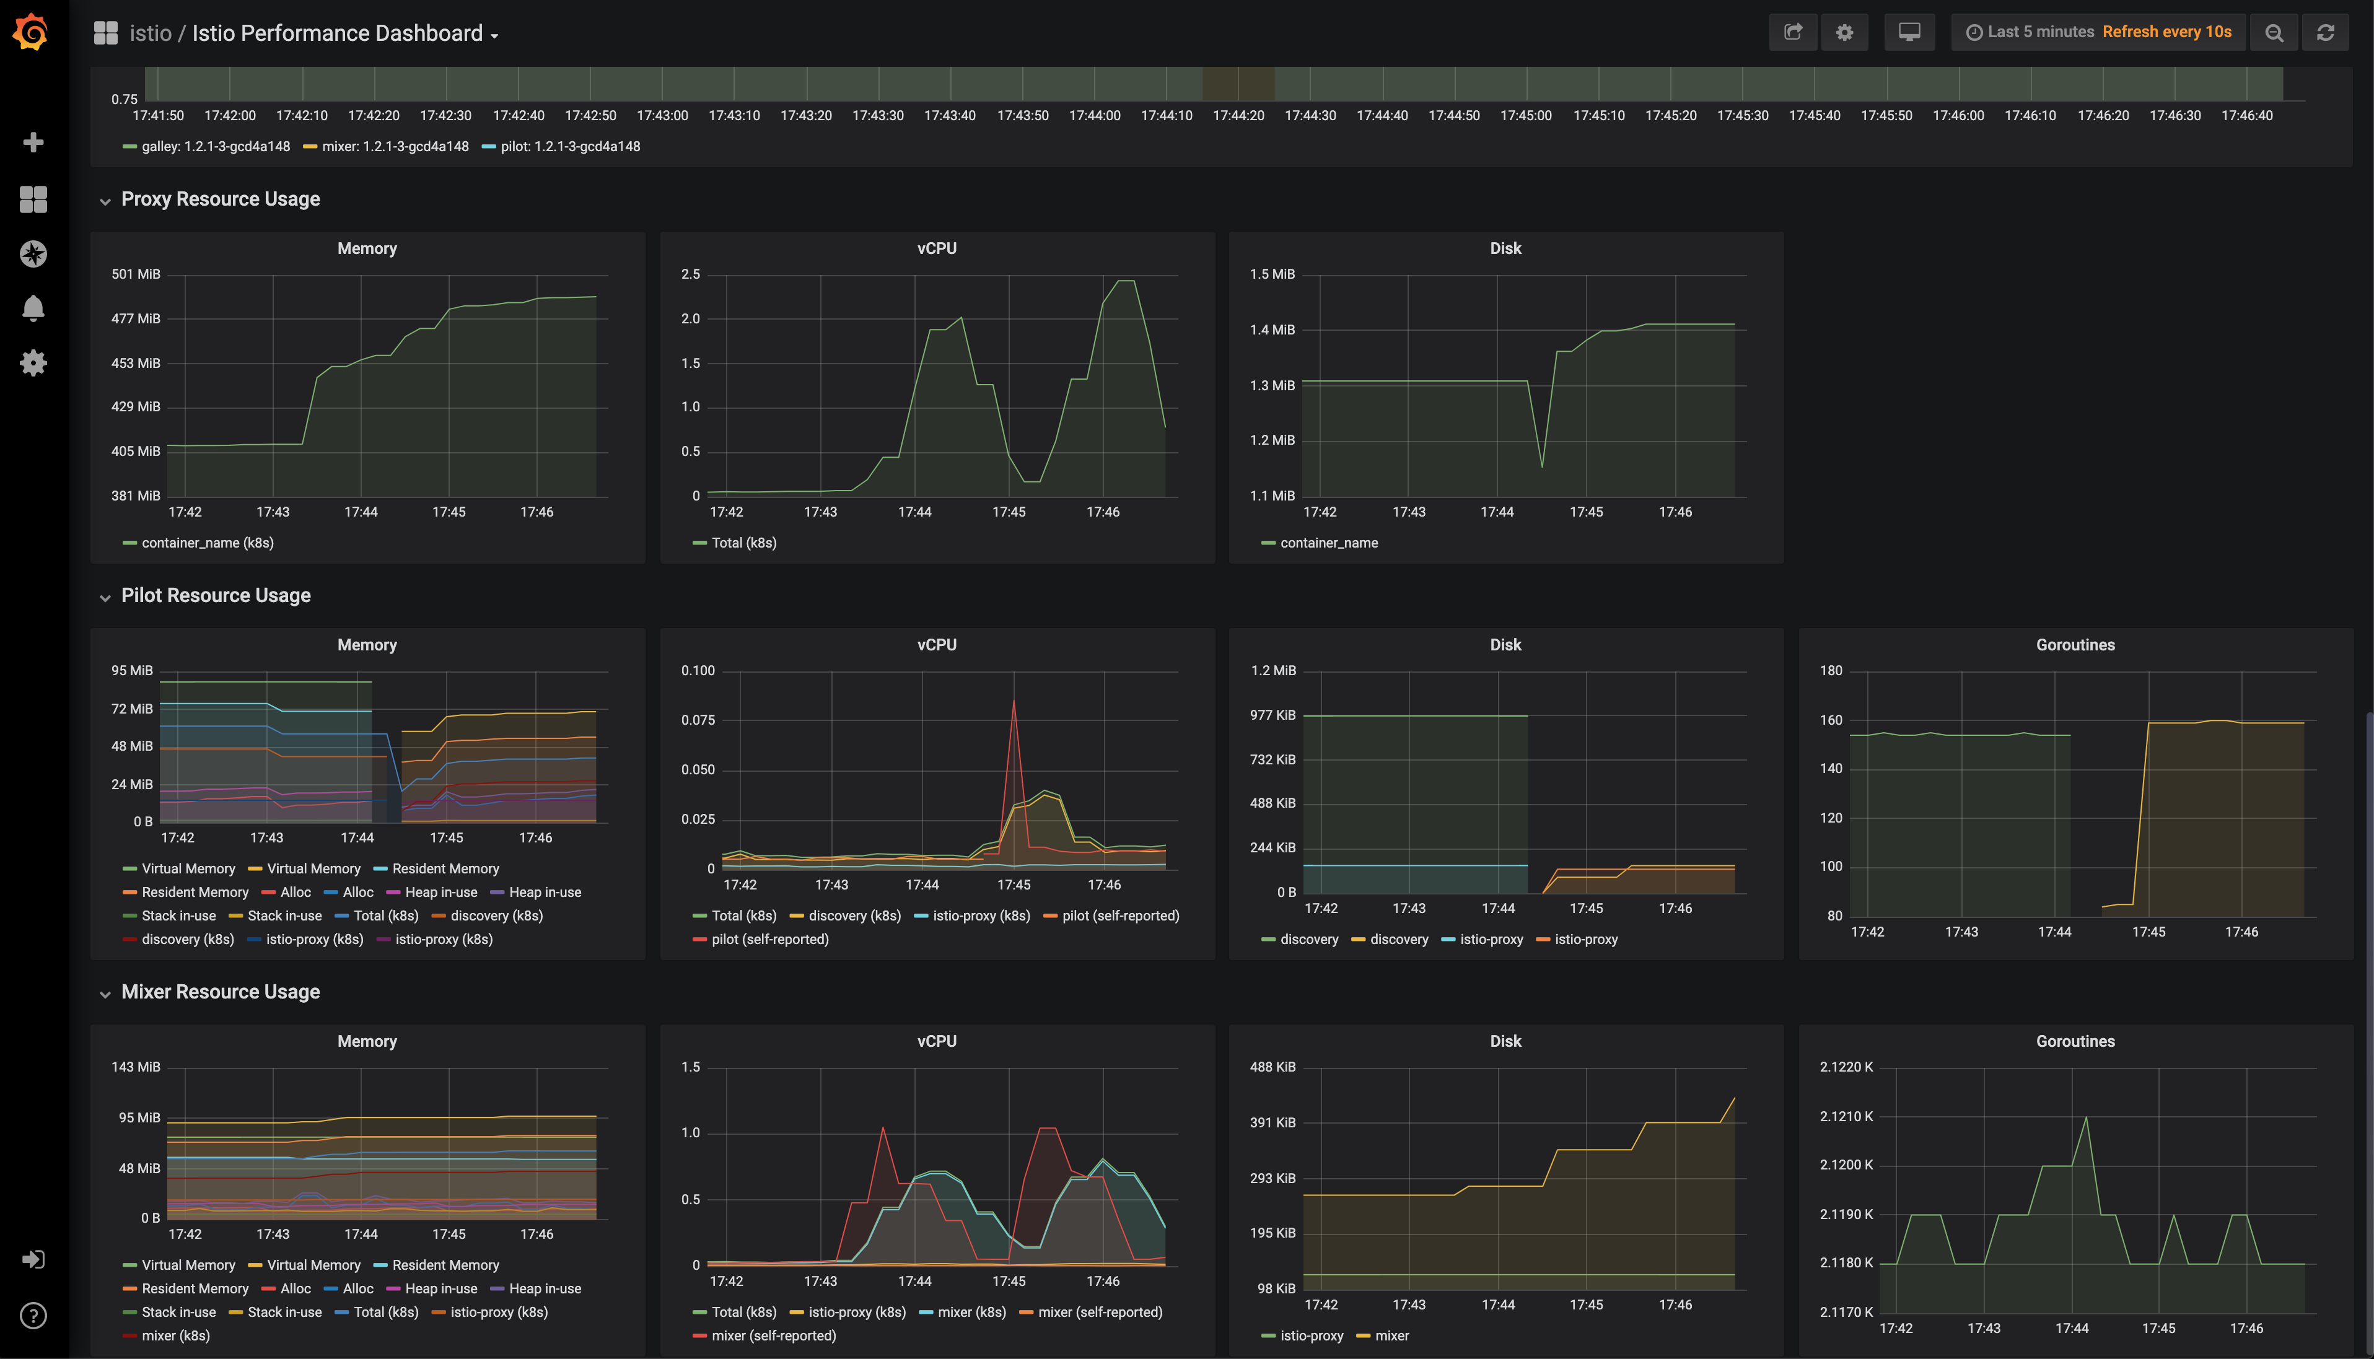Open the Alerting bell icon
The height and width of the screenshot is (1359, 2374).
[x=33, y=308]
